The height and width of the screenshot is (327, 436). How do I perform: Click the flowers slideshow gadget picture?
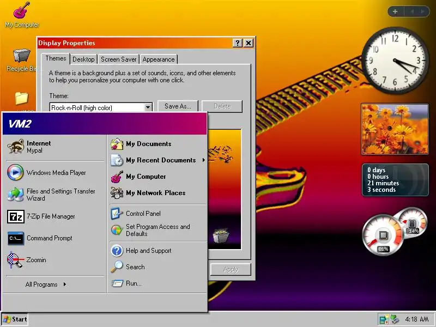[x=395, y=129]
